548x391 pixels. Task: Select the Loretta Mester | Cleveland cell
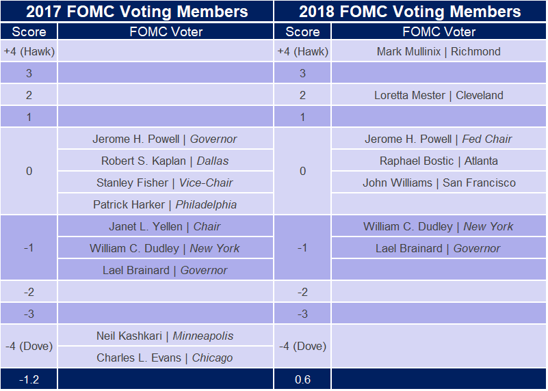(439, 95)
